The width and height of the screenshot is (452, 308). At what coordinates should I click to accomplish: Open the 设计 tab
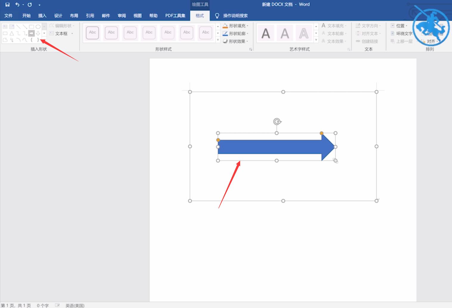(x=58, y=15)
